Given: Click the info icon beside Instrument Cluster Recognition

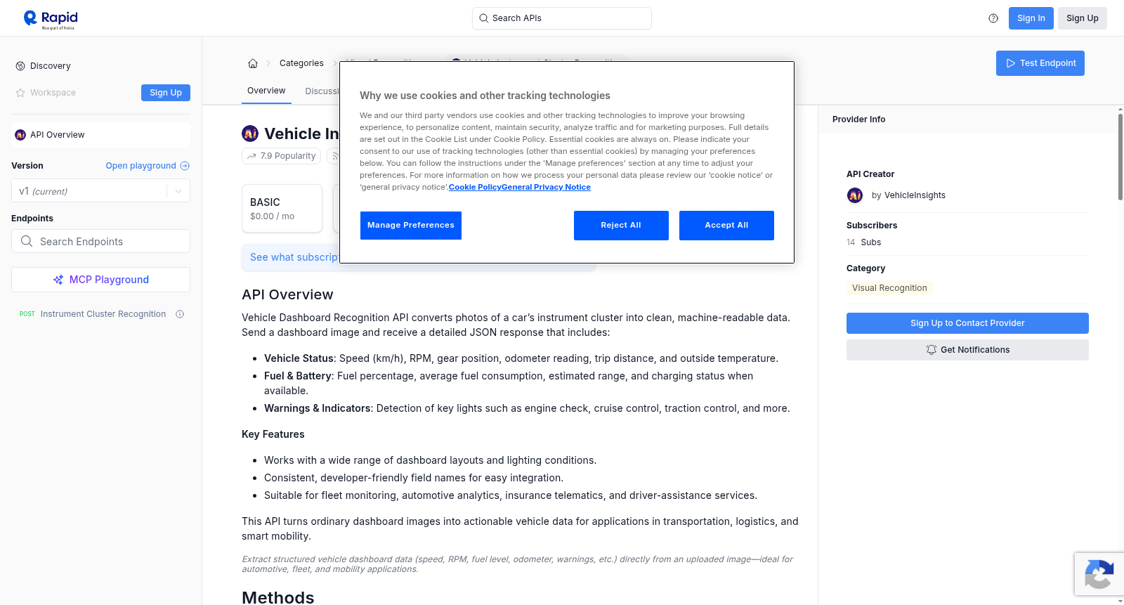Looking at the screenshot, I should coord(180,314).
